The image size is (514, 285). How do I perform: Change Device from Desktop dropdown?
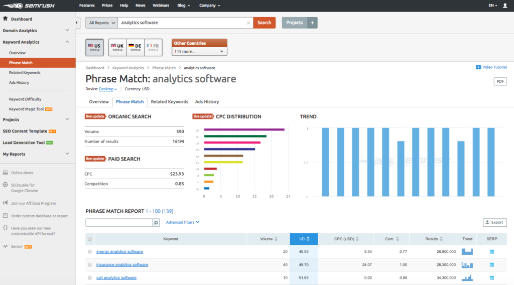click(x=108, y=89)
